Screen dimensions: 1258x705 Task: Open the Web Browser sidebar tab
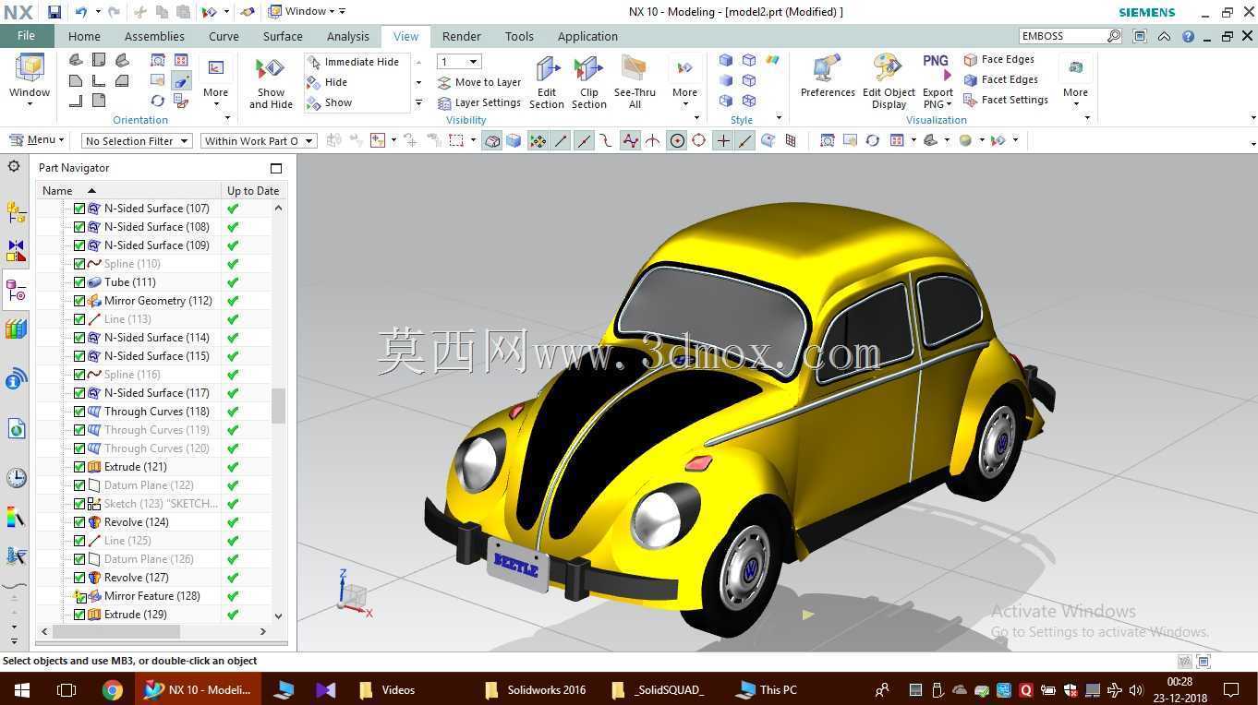tap(16, 429)
